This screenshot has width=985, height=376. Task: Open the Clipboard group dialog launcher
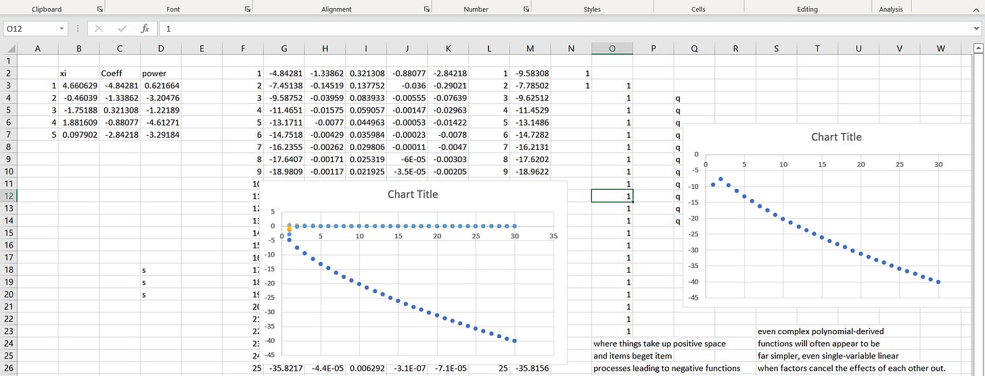[x=100, y=9]
